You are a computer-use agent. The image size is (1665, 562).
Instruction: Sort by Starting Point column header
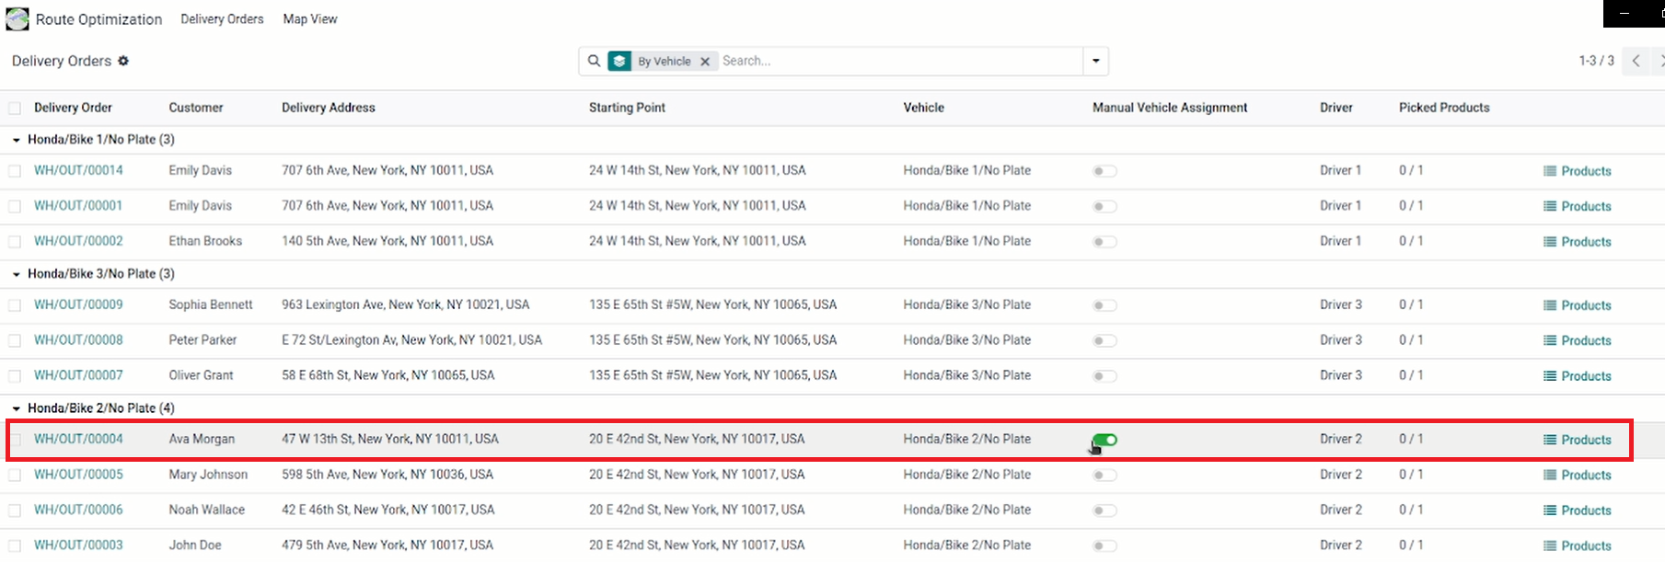627,108
